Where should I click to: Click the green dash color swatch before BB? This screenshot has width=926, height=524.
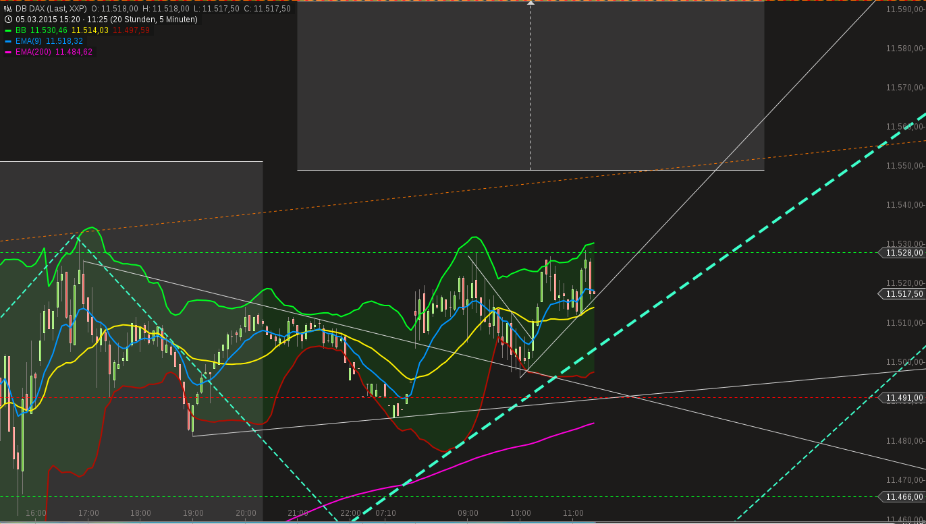coord(8,30)
